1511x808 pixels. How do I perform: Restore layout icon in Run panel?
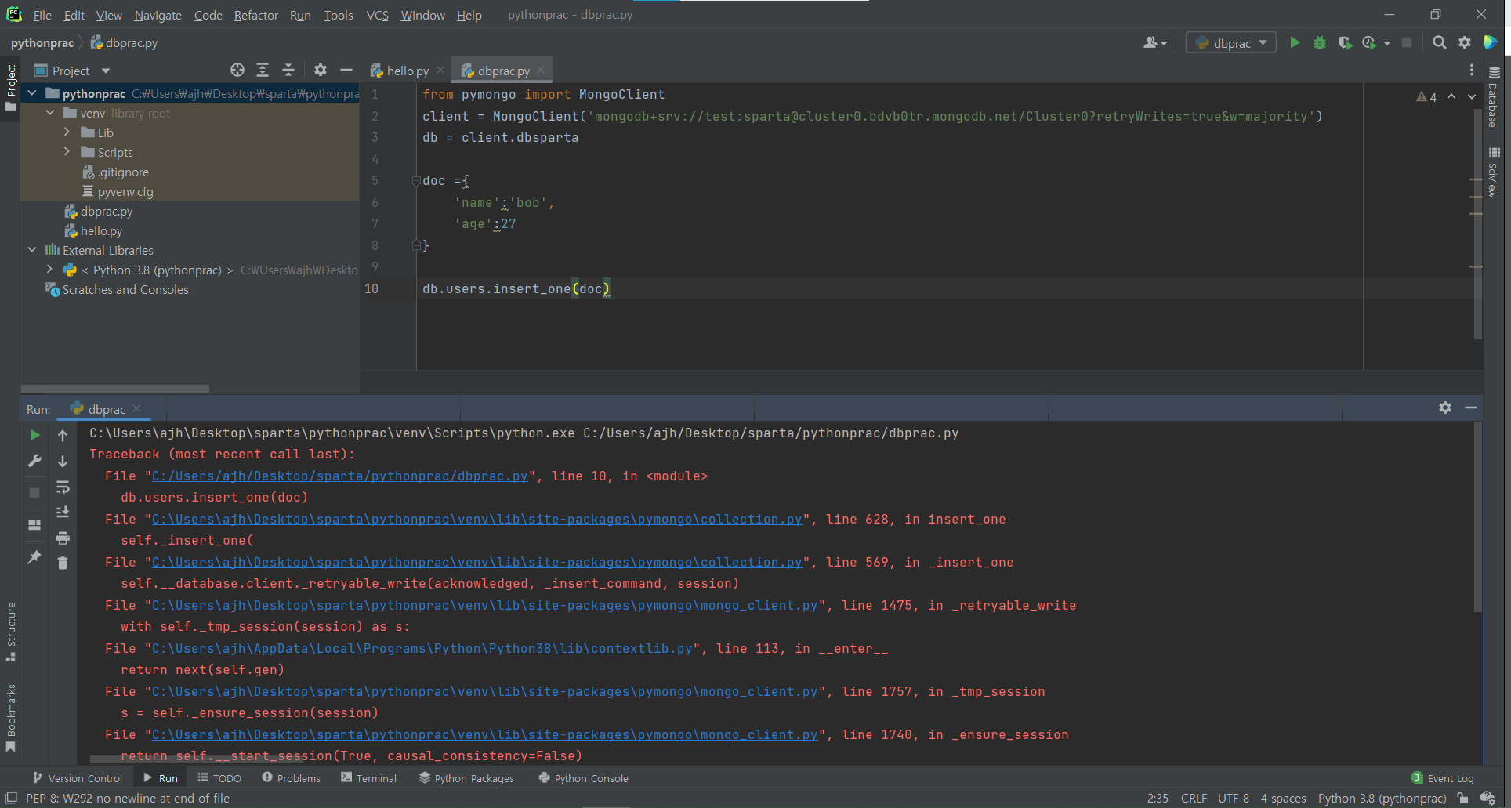34,525
